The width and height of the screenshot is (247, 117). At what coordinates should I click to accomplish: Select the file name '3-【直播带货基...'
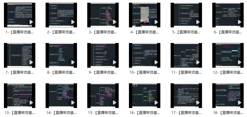tap(103, 32)
